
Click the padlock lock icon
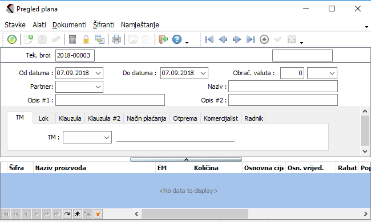[x=86, y=39]
